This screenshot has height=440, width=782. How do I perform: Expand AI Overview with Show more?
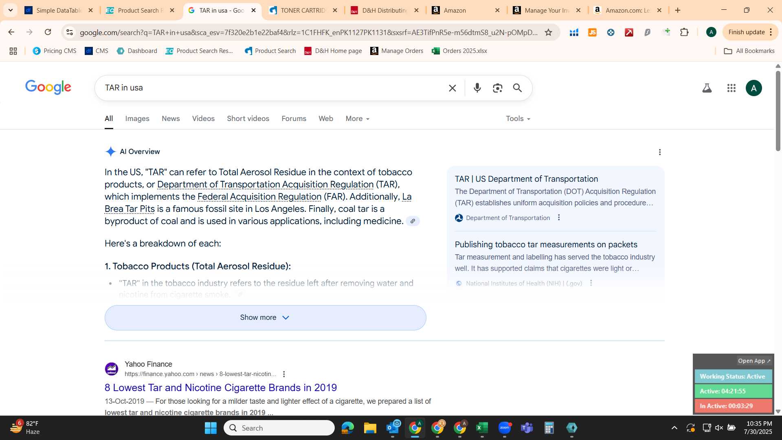pos(265,318)
